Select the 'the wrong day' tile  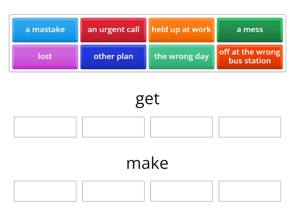click(181, 57)
